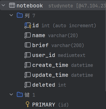The width and height of the screenshot is (106, 109).
Task: Click the deleted column icon
Action: [x=27, y=85]
